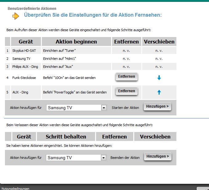Click the Gerät header in the upper table
The height and width of the screenshot is (190, 209).
(x=26, y=42)
